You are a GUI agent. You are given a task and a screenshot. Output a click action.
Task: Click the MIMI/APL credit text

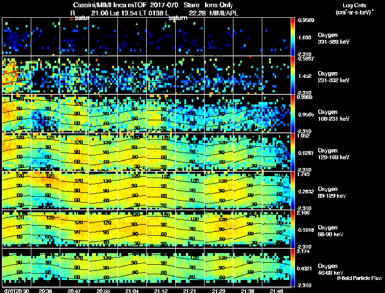(224, 13)
